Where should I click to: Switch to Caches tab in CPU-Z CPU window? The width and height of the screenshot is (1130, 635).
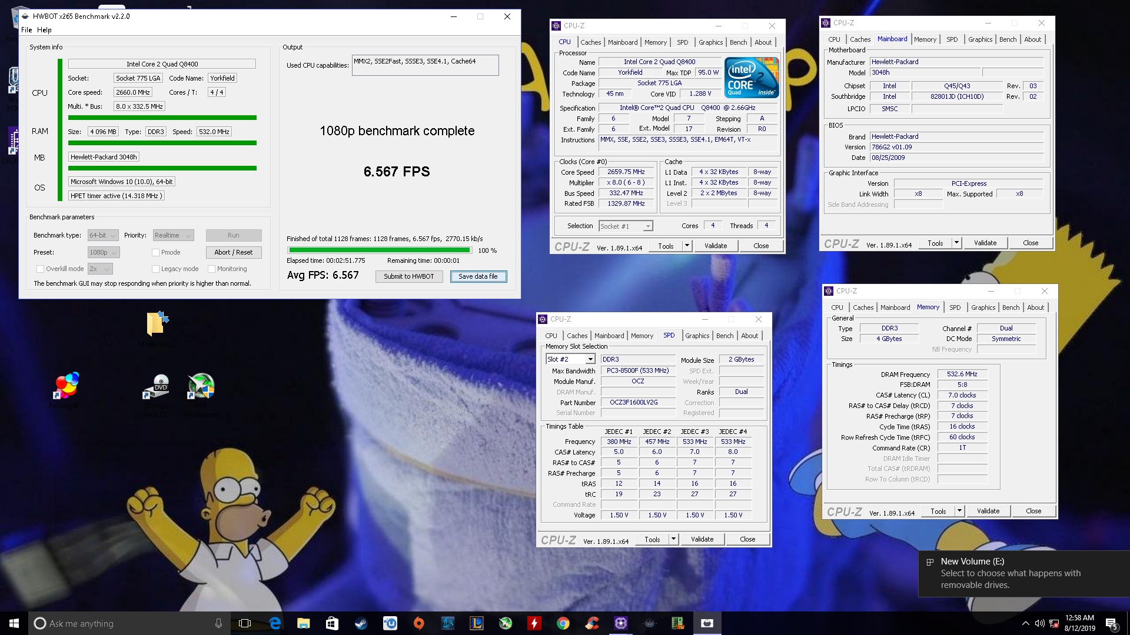(x=590, y=42)
